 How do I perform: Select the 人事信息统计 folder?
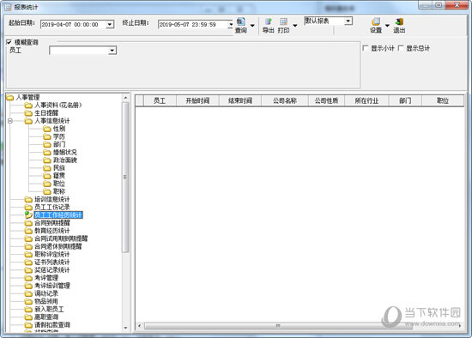(47, 121)
